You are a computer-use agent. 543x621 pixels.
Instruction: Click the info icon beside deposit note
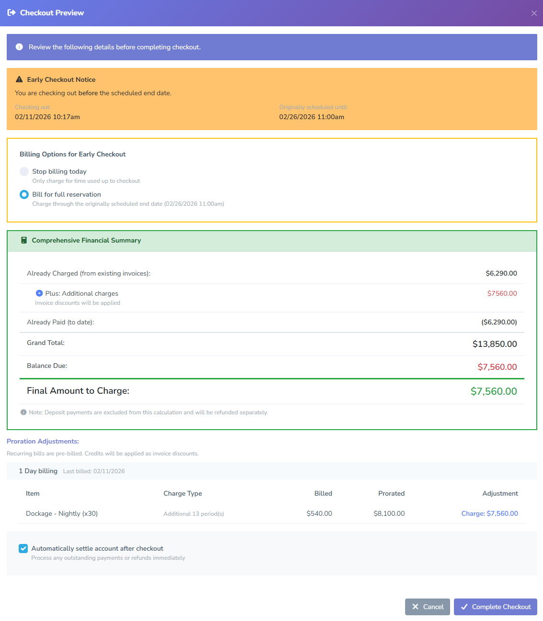tap(23, 412)
